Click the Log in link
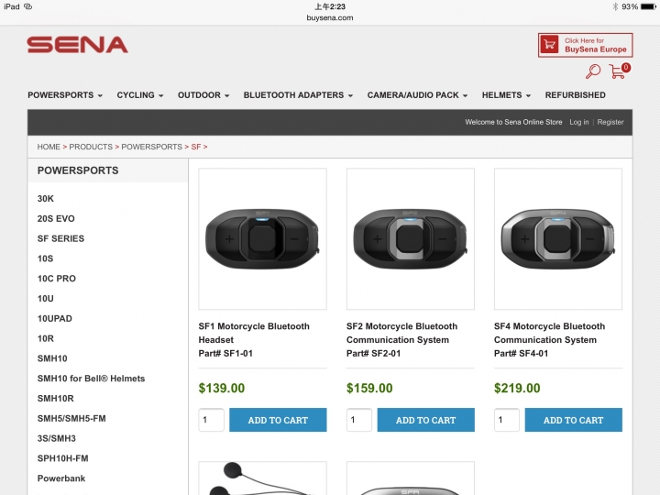The height and width of the screenshot is (495, 660). pos(578,122)
